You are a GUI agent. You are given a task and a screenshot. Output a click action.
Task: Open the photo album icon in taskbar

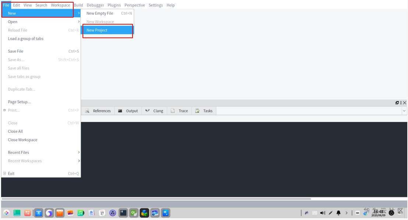[x=70, y=213]
